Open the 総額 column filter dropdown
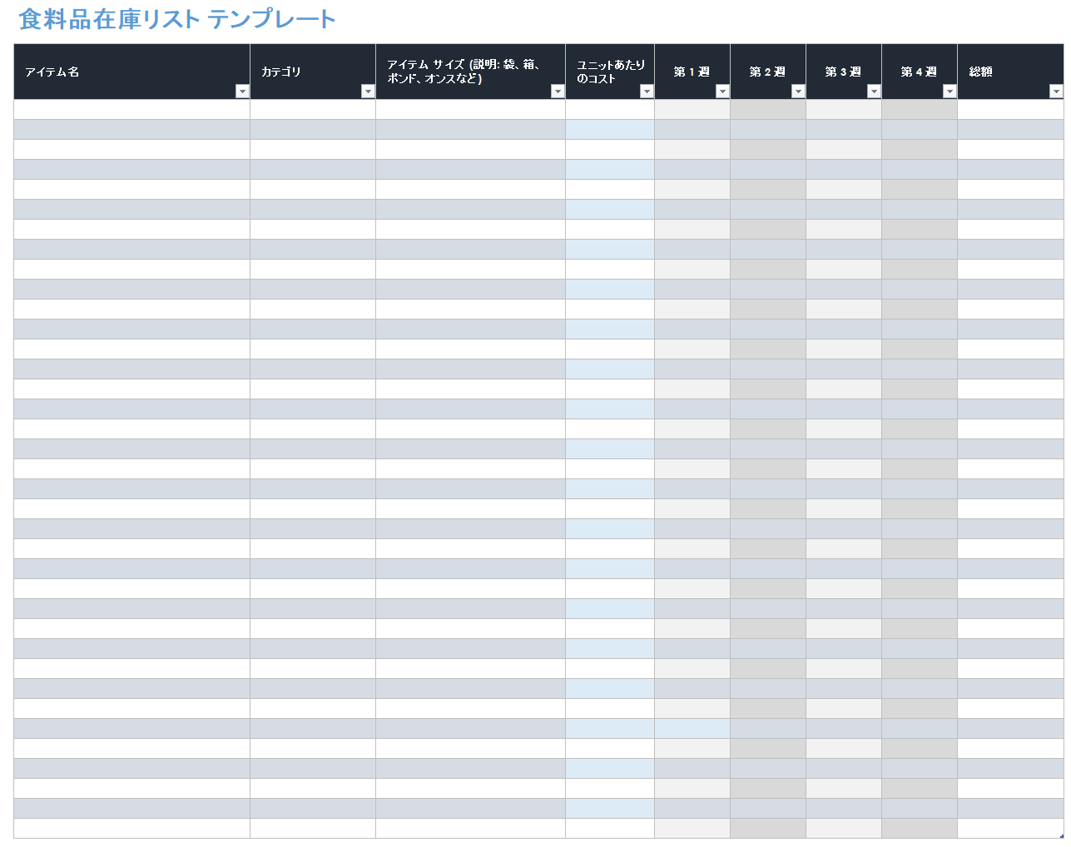The height and width of the screenshot is (847, 1071). coord(1056,92)
